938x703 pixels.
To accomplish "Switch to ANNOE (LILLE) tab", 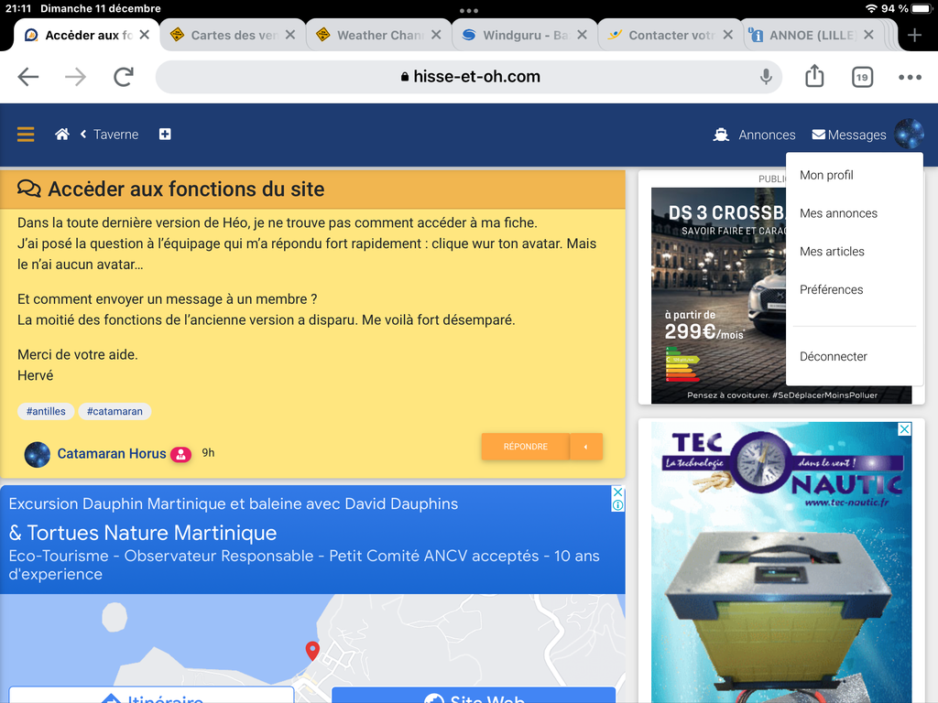I will point(813,36).
